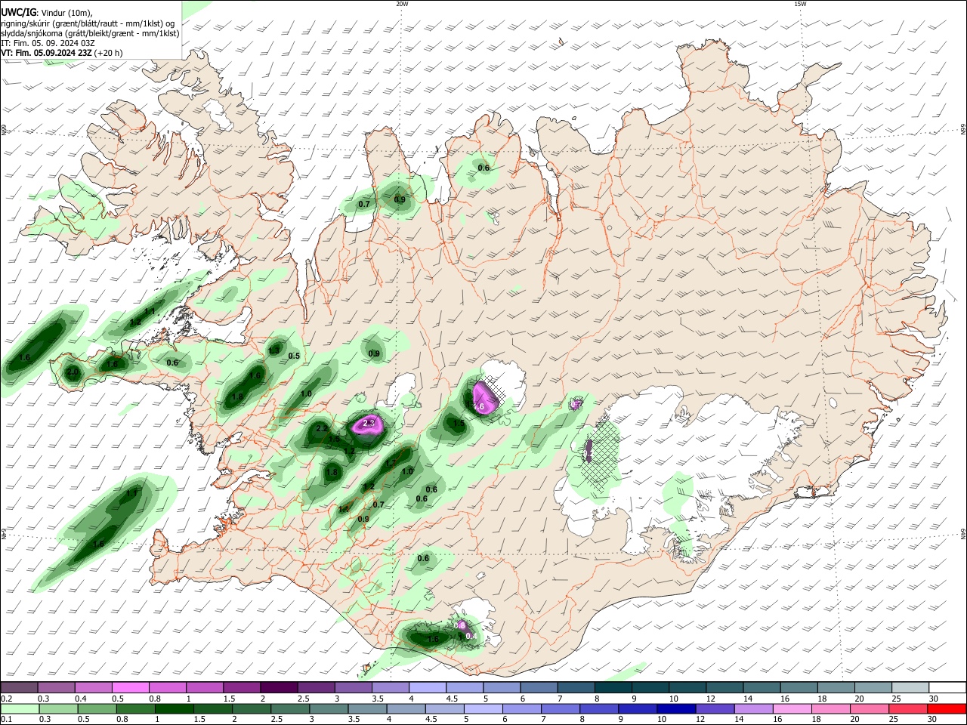Pick the bright red swatch labeled 30
Image resolution: width=967 pixels, height=725 pixels.
pyautogui.click(x=946, y=708)
